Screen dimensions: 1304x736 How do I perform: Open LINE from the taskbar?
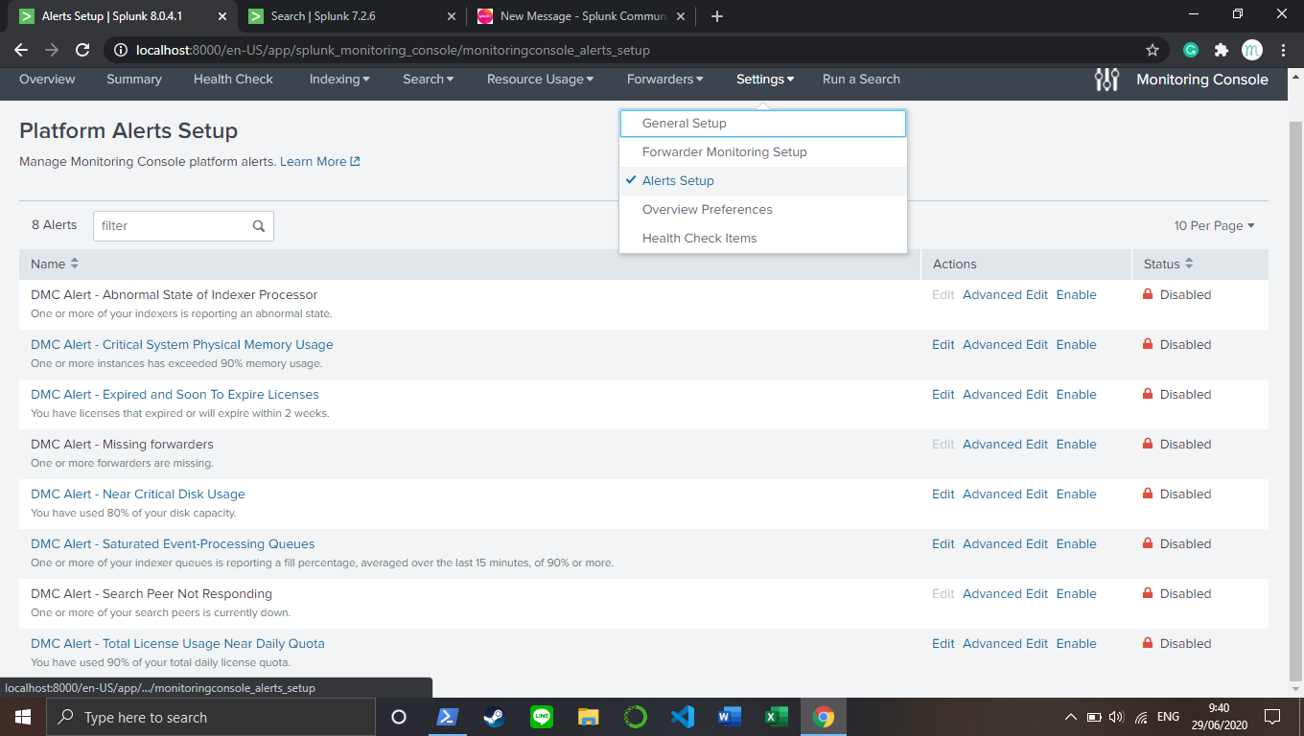pyautogui.click(x=542, y=717)
